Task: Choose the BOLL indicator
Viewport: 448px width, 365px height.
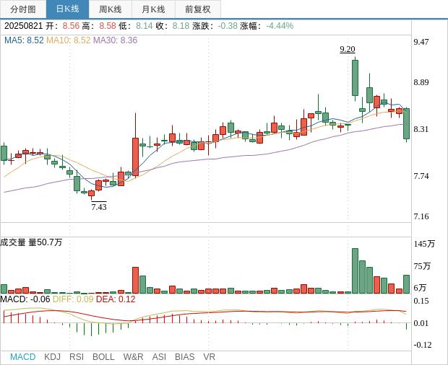Action: pos(103,357)
